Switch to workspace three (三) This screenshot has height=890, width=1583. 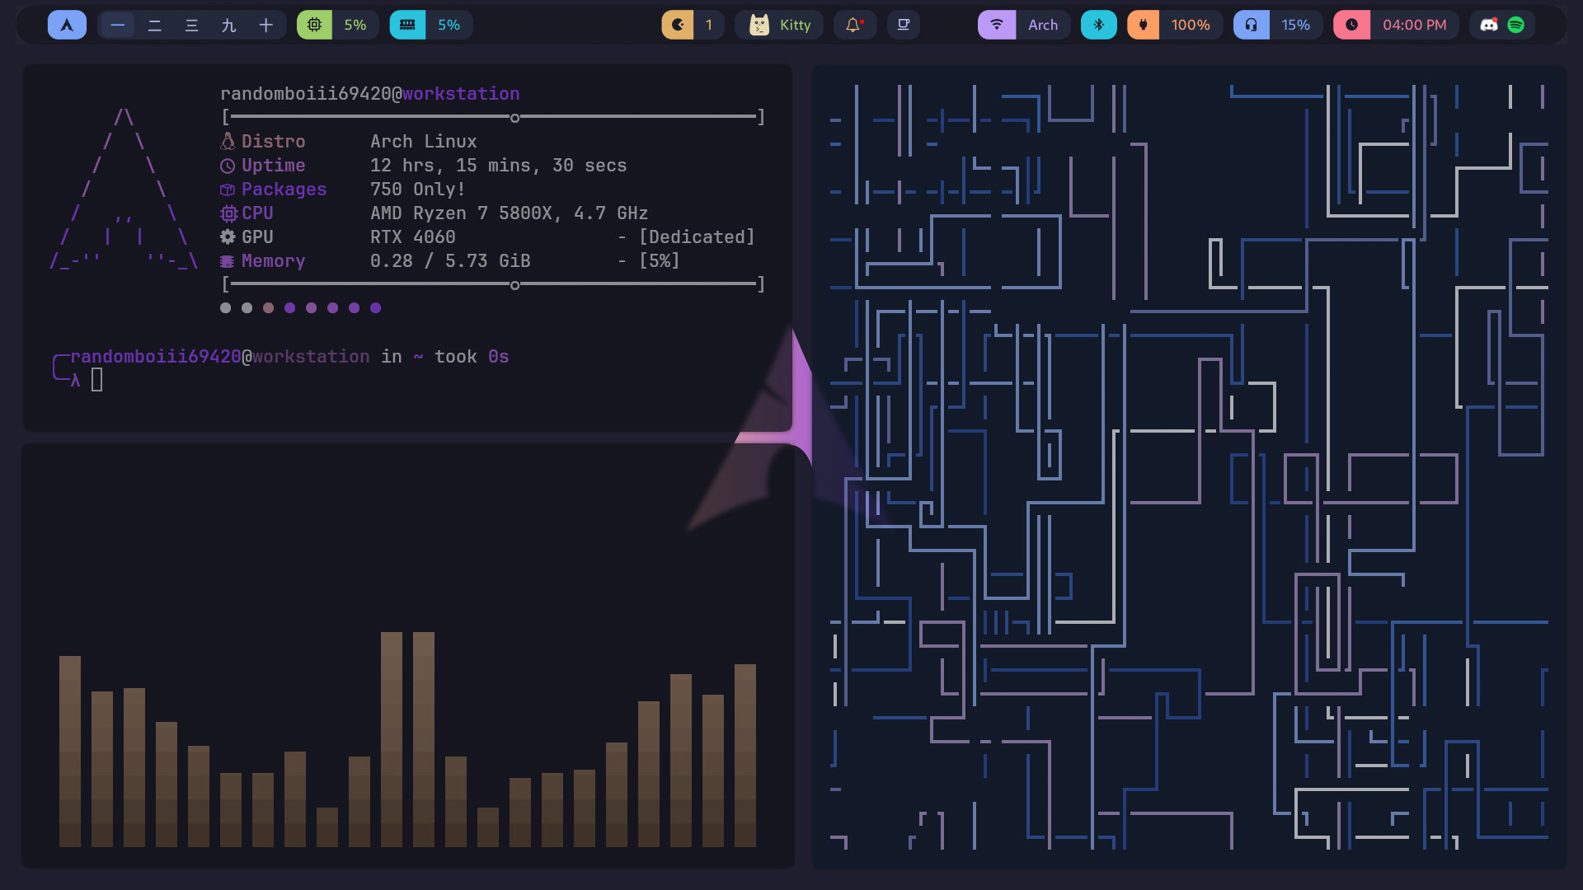192,25
